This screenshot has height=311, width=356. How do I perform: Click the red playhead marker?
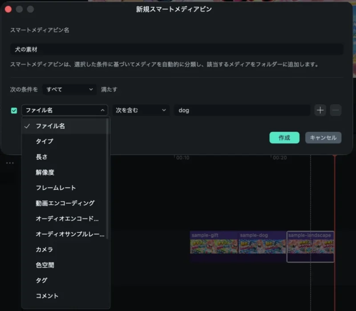[335, 157]
